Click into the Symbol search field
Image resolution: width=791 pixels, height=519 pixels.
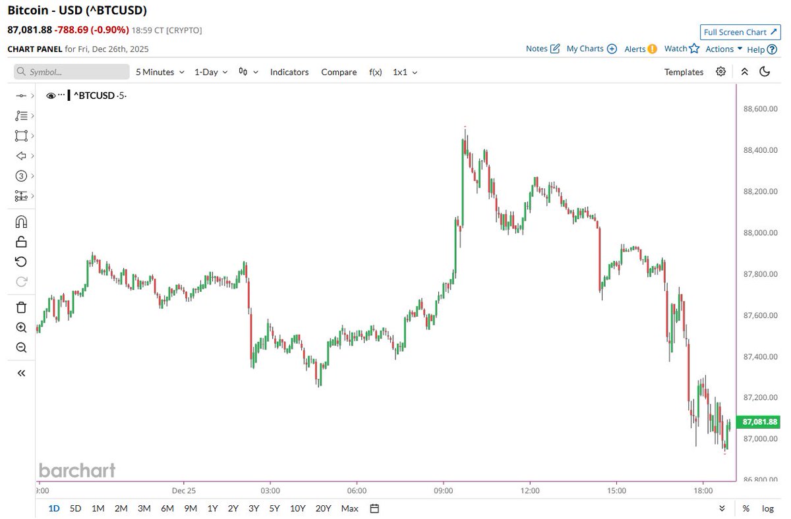click(71, 72)
